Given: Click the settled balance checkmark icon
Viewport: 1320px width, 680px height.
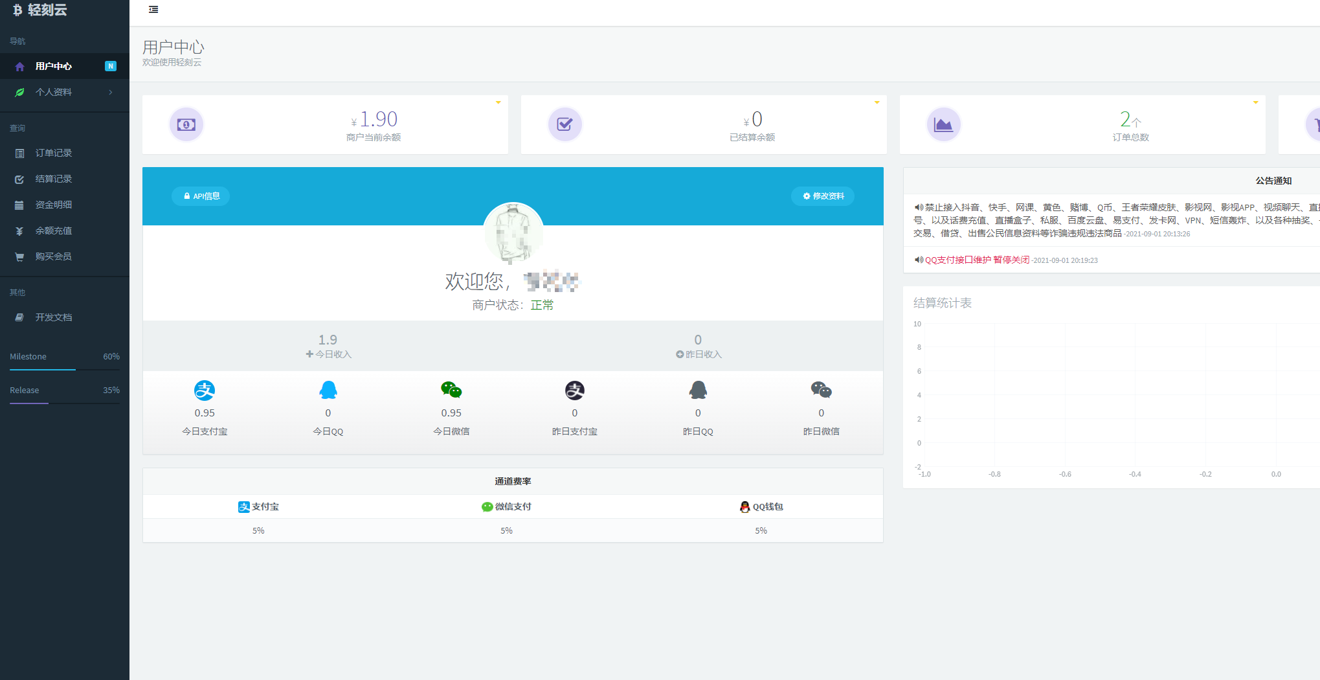Looking at the screenshot, I should pos(565,124).
